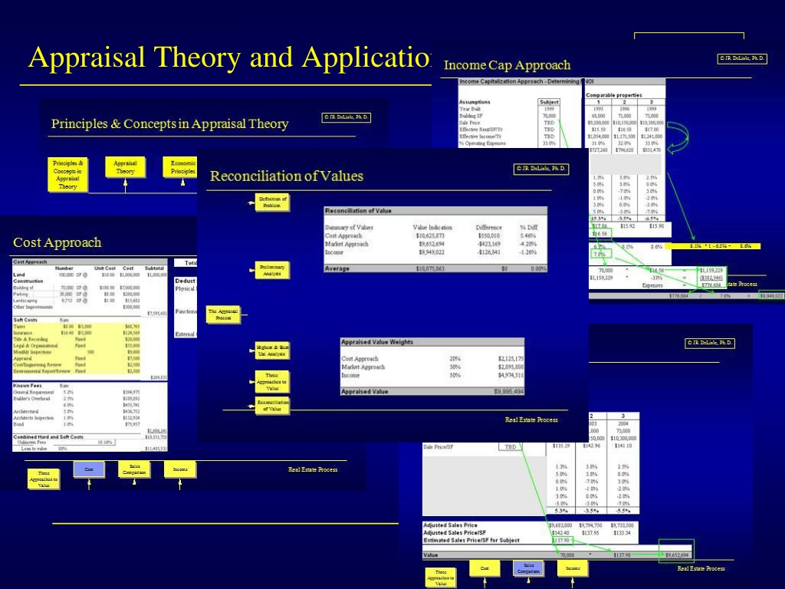Click the 'Reconciliation of Value' yellow box
Screen dimensions: 785x589
(272, 405)
